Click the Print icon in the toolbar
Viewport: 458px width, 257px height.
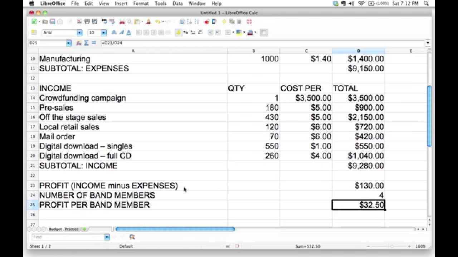click(x=87, y=21)
